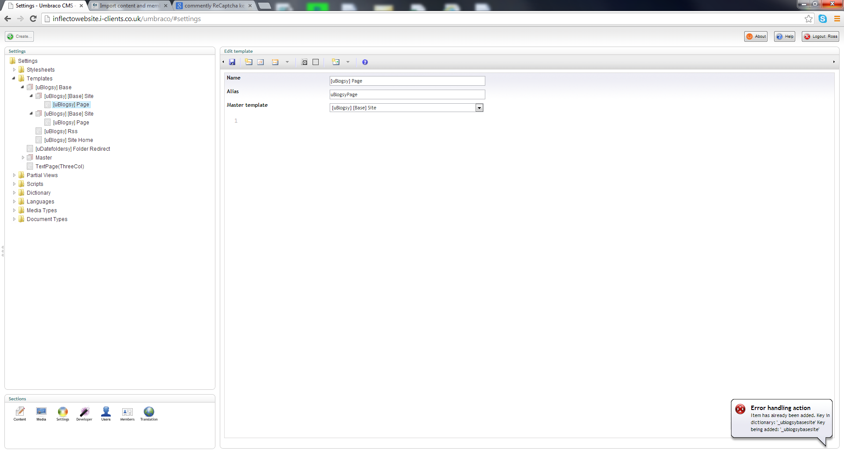
Task: Bookmark this page with the star icon
Action: (808, 18)
